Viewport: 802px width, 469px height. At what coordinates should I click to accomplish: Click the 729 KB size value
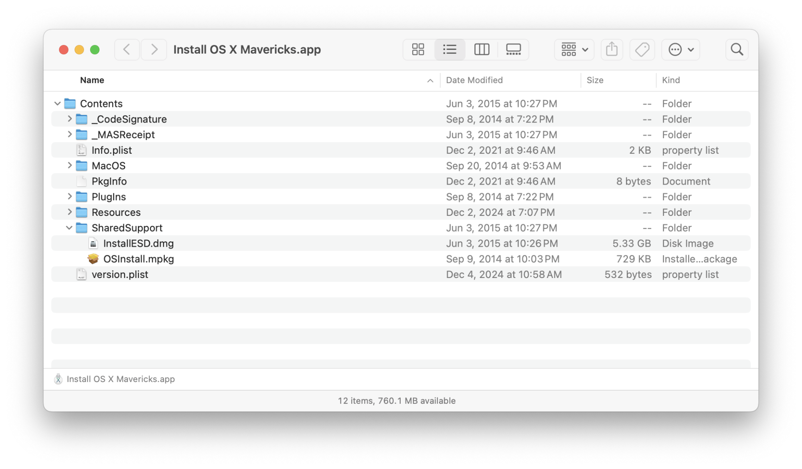tap(634, 259)
